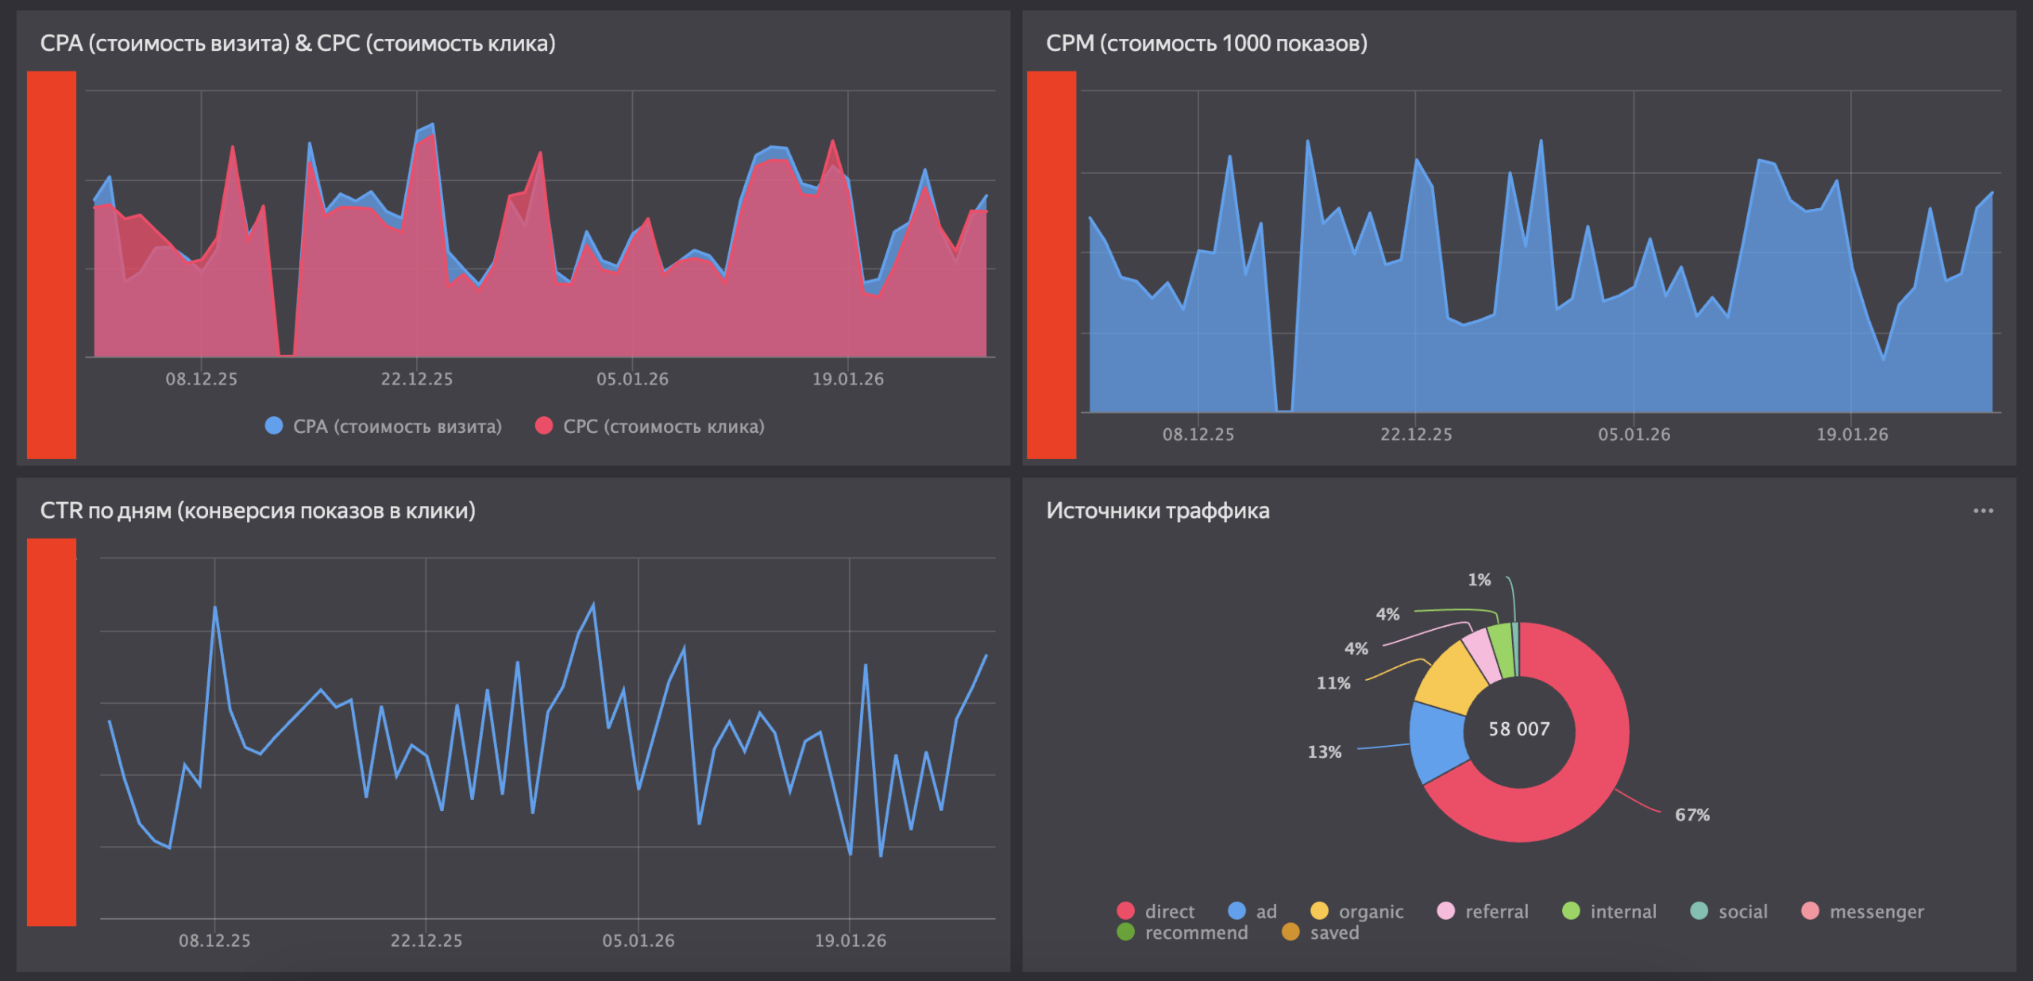The width and height of the screenshot is (2033, 981).
Task: Click the 22.12.25 tick on CPM chart
Action: click(1415, 434)
